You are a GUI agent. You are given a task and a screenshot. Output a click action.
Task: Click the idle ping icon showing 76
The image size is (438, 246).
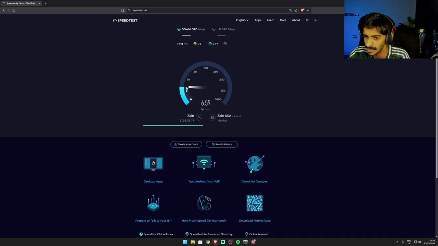pos(195,44)
